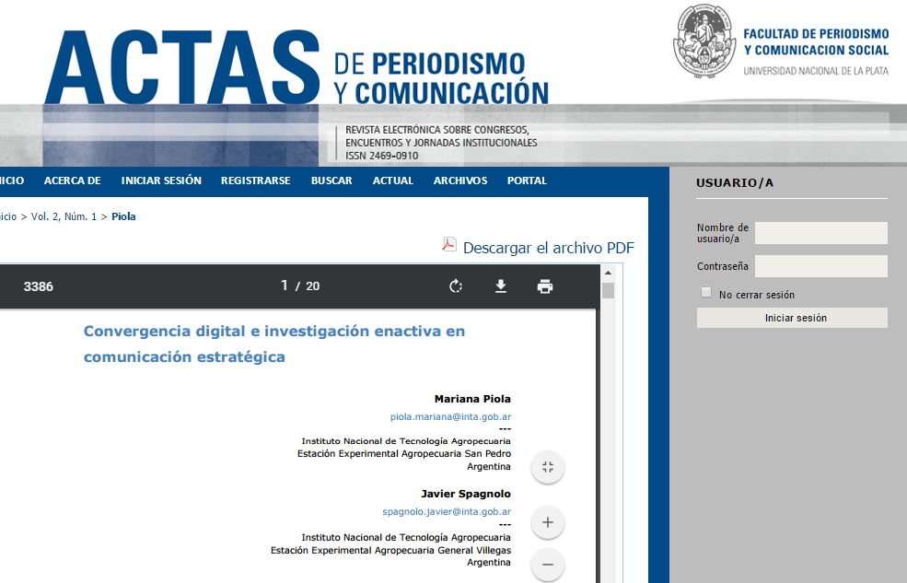Click the USUARIO/A sidebar heading
This screenshot has height=583, width=907.
pos(735,182)
